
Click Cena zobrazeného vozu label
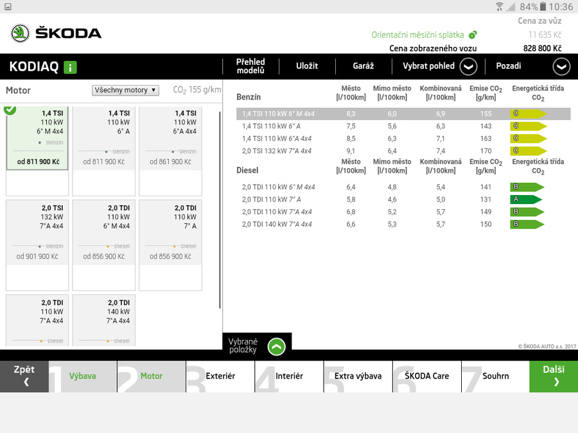433,49
